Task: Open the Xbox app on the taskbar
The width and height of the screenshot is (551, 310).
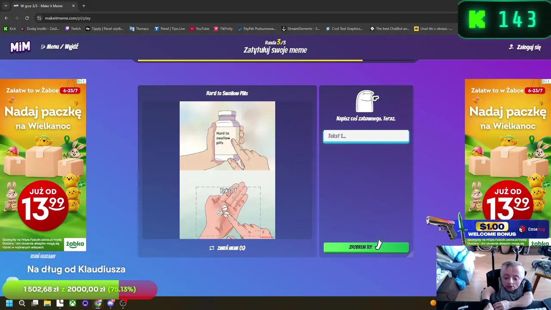Action: click(x=73, y=303)
